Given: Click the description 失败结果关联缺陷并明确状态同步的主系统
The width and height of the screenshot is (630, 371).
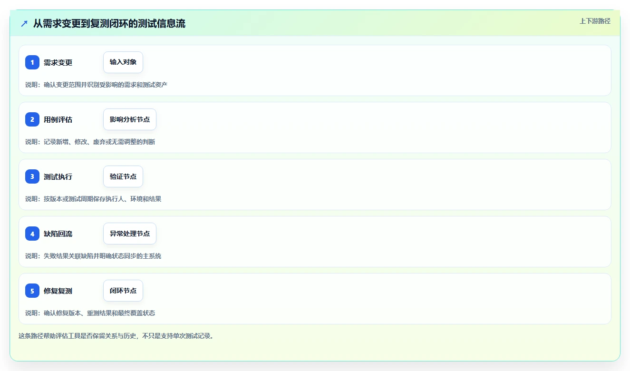Looking at the screenshot, I should pos(103,256).
